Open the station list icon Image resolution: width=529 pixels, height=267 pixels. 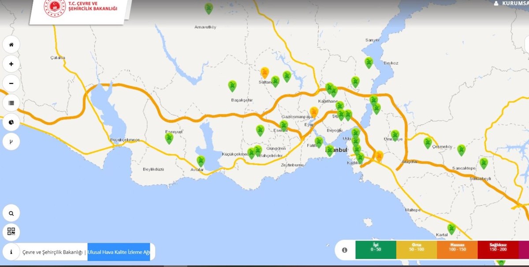click(11, 103)
